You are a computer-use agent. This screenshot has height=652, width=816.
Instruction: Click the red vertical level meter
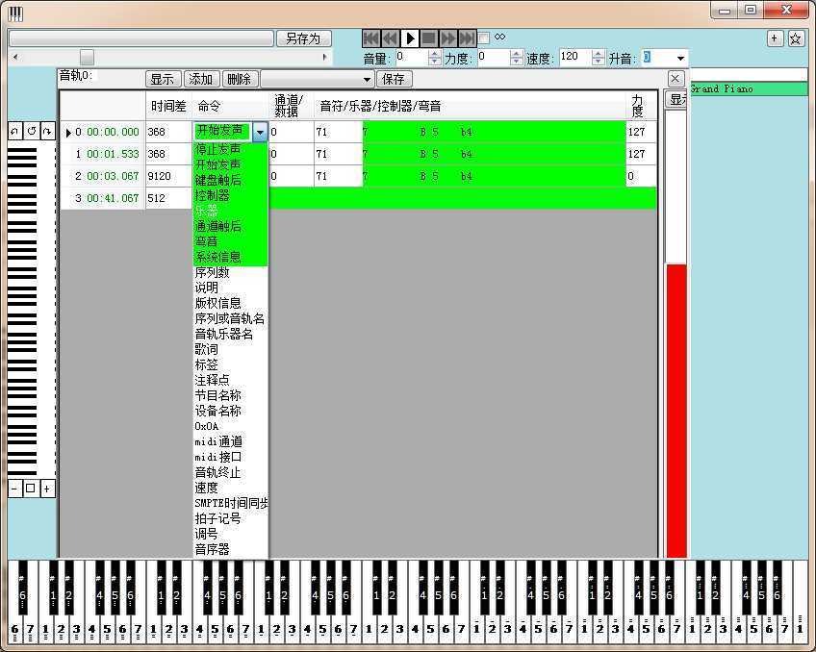pyautogui.click(x=676, y=411)
